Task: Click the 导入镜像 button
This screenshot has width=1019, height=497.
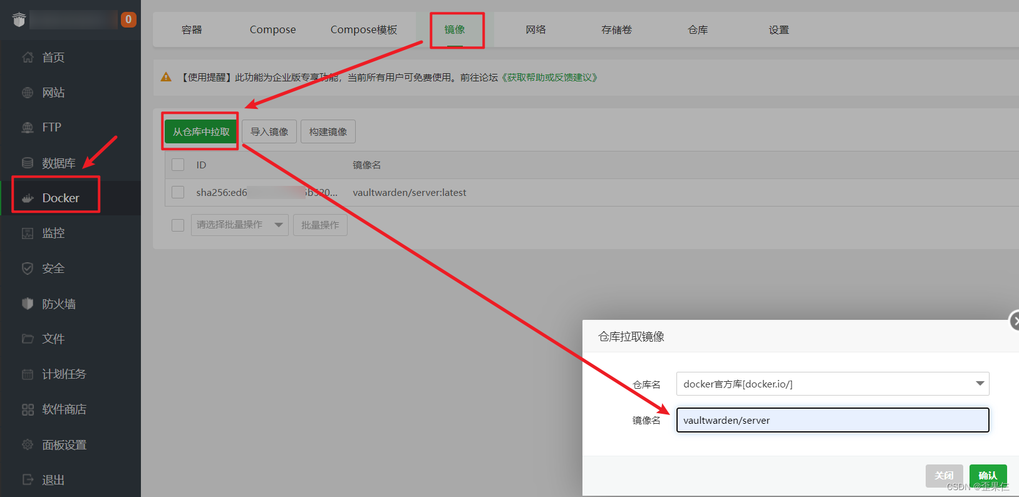Action: pos(269,131)
